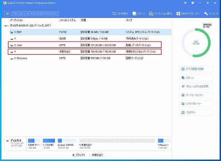This screenshot has height=161, width=221.
Task: Select the ESP partition row
Action: (90, 32)
